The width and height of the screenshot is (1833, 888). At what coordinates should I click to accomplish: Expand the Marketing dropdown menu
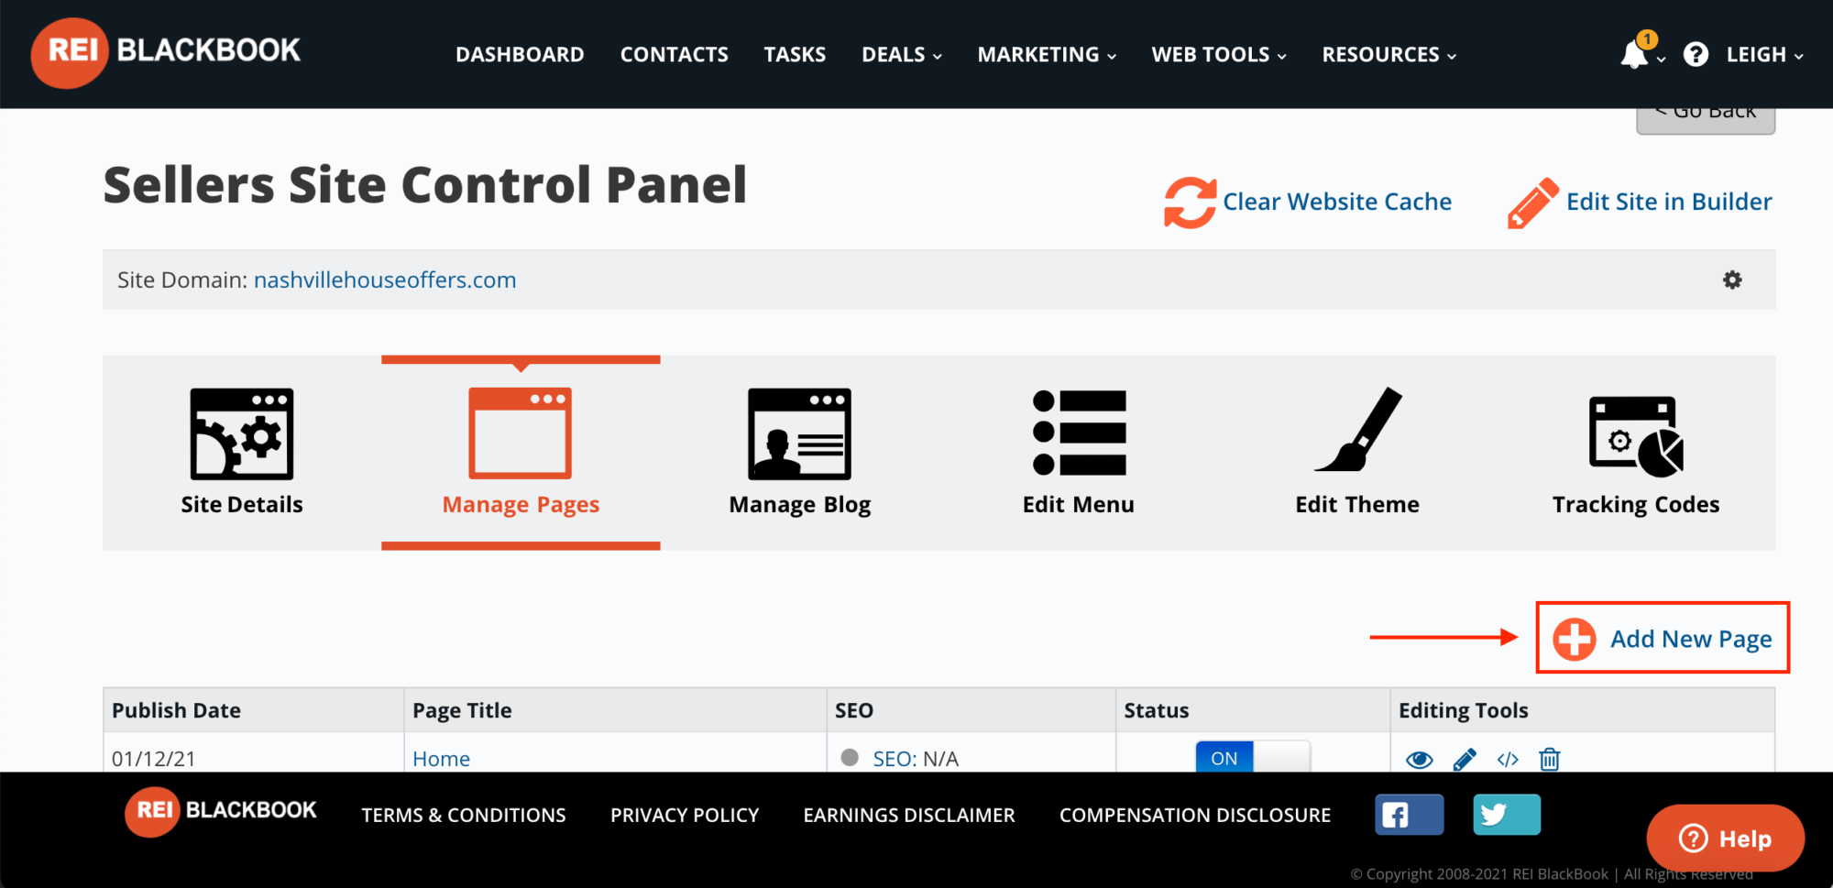[1048, 55]
